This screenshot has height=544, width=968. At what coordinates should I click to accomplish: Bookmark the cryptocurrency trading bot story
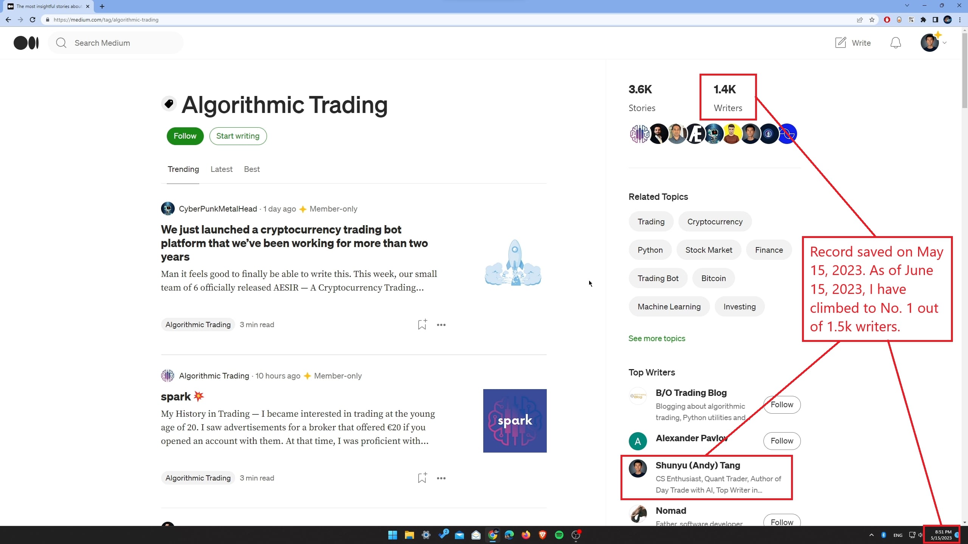click(x=422, y=325)
